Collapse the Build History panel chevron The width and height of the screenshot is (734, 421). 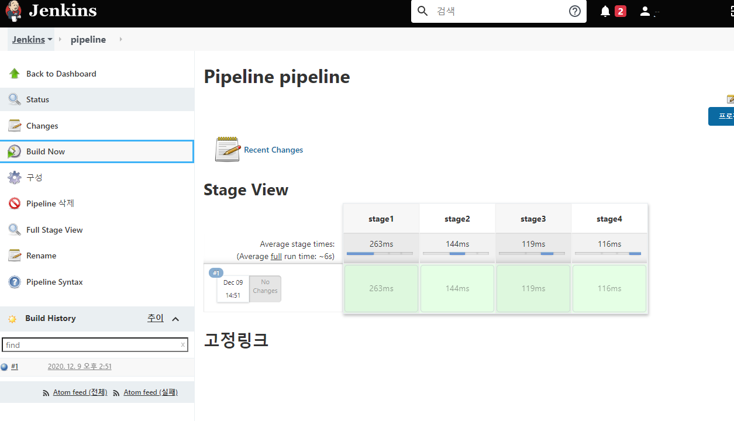coord(175,319)
